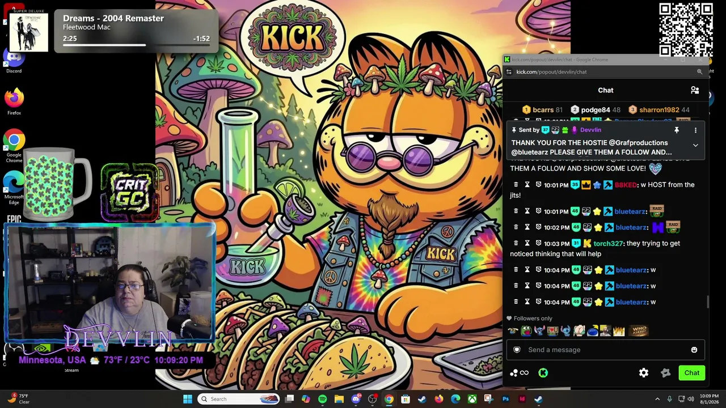This screenshot has width=726, height=408.
Task: Open pinned message three-dot options menu
Action: (695, 130)
